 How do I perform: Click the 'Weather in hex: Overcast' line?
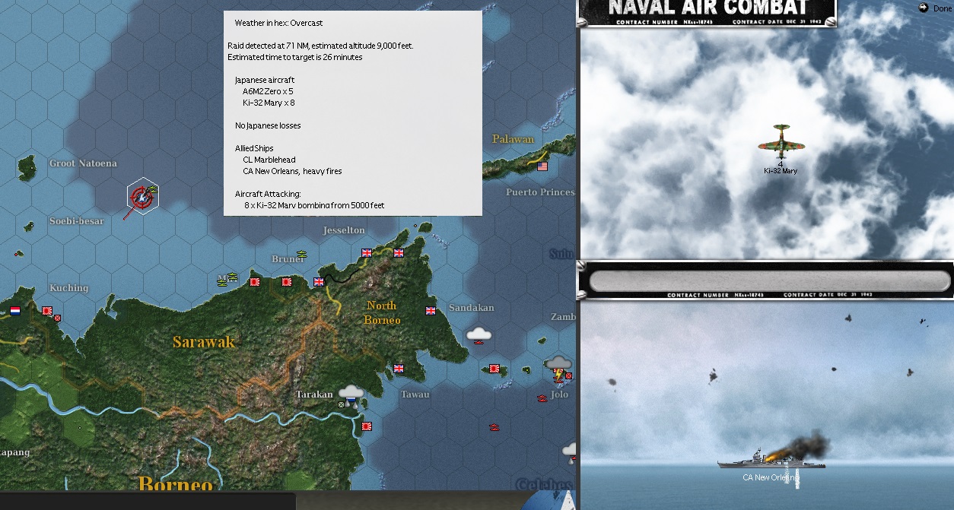278,23
